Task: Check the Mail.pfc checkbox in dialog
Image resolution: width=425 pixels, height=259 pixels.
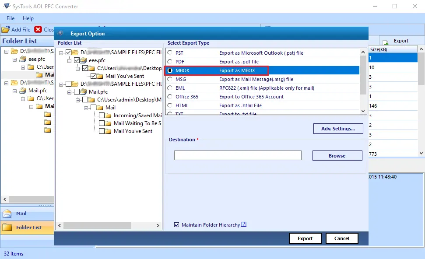Action: pos(77,91)
